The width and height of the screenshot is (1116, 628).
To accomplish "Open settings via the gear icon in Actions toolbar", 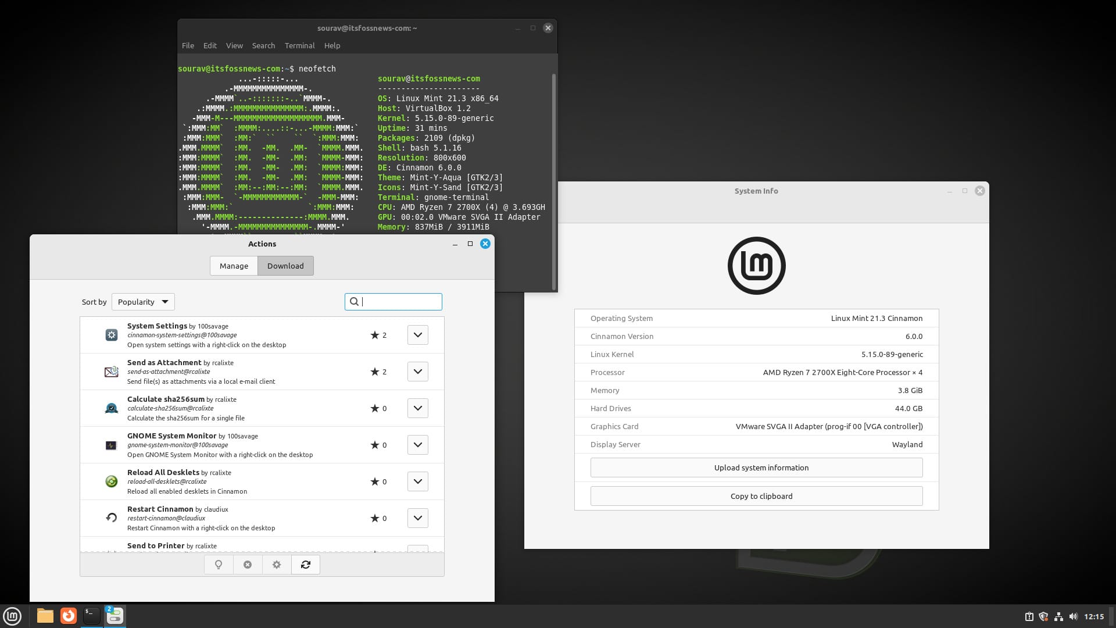I will click(x=277, y=564).
